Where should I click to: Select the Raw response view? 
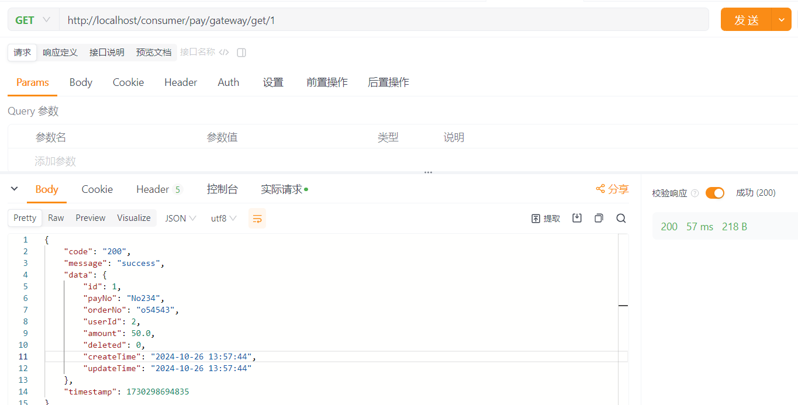coord(56,218)
